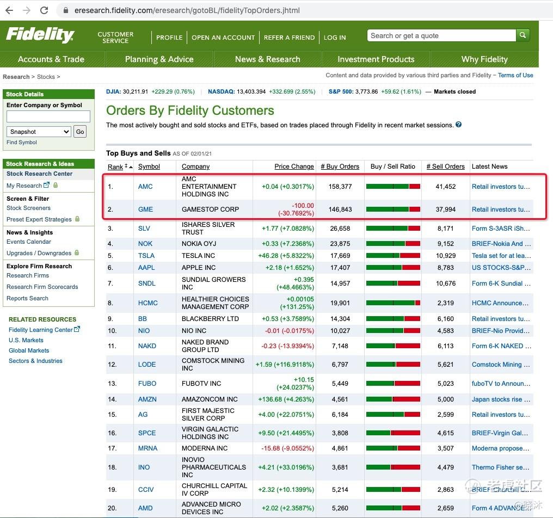Sort by the # Buy Orders column
The width and height of the screenshot is (553, 518).
340,166
